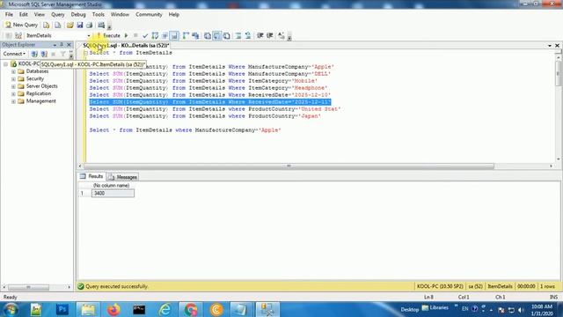Switch output to Results to Grid
The image size is (563, 317).
click(x=217, y=35)
